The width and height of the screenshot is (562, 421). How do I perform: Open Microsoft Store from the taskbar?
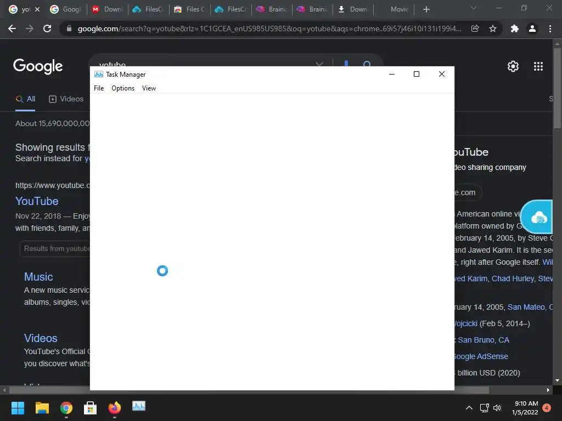pos(91,408)
